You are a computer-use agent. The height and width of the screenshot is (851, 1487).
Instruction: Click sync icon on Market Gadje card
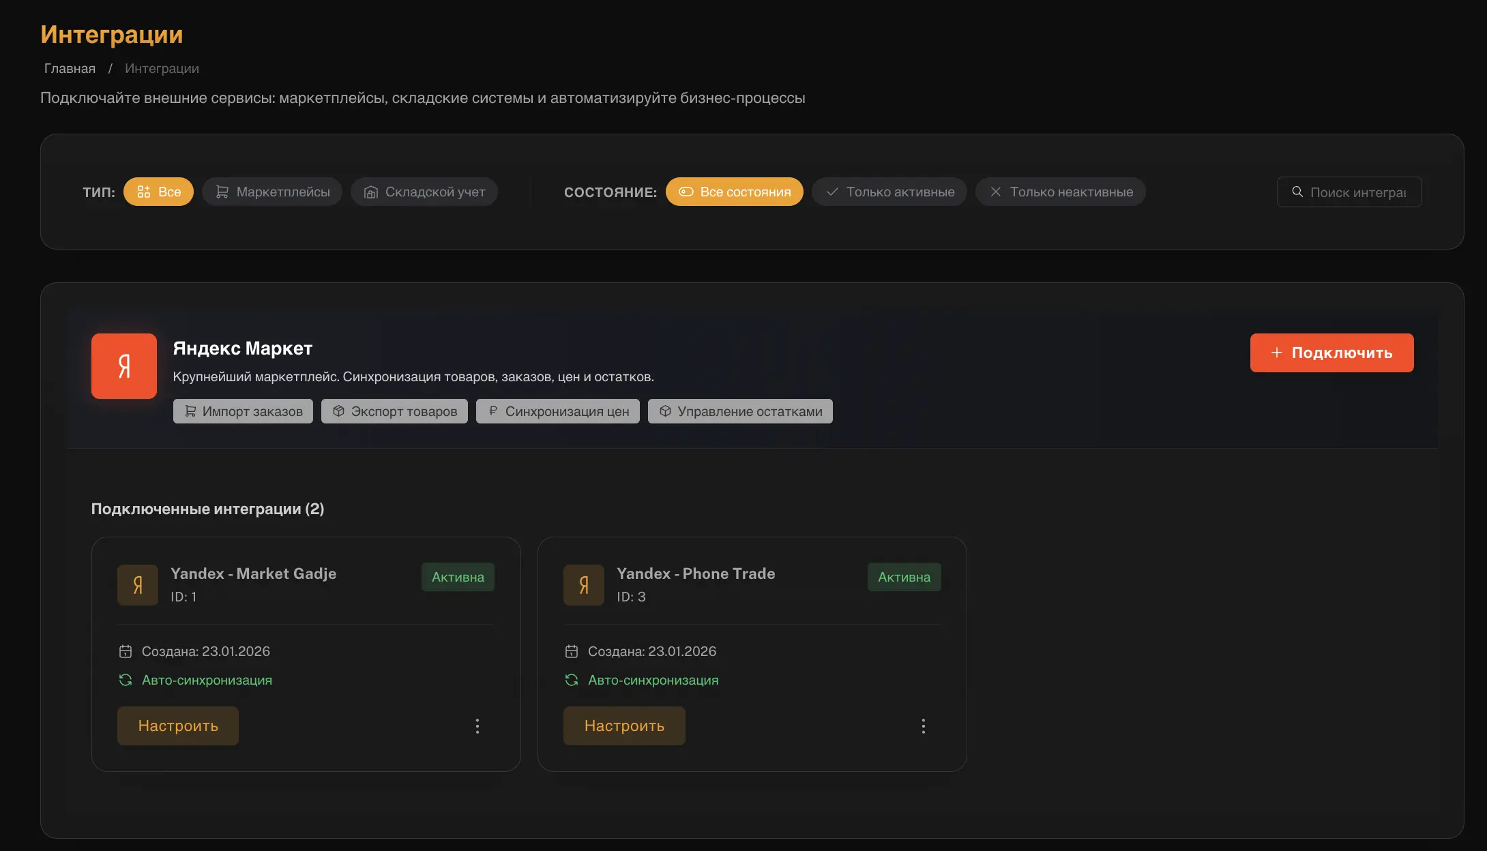point(126,681)
